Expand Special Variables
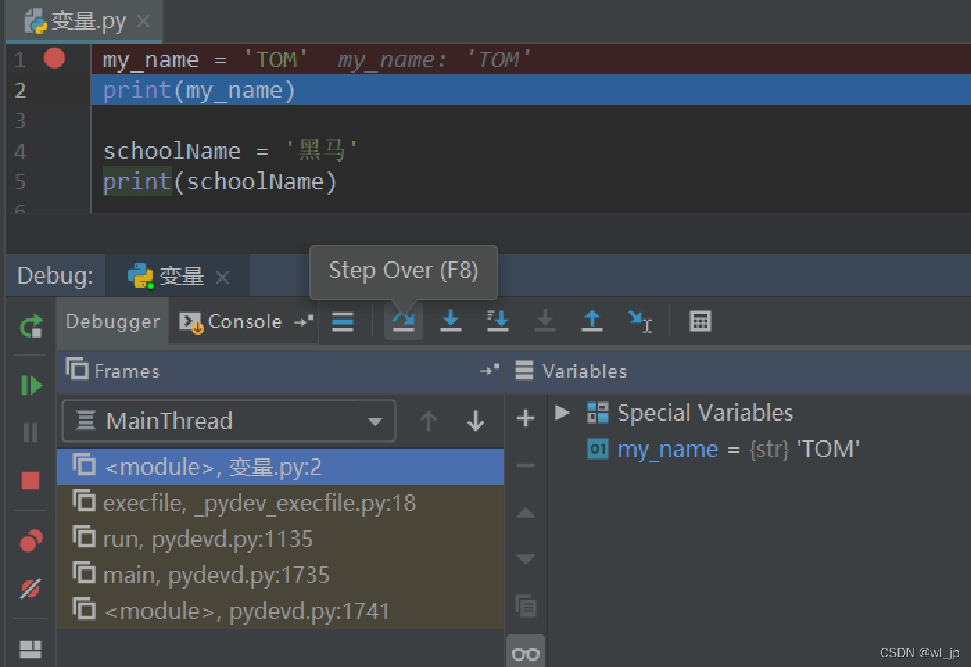 coord(562,413)
